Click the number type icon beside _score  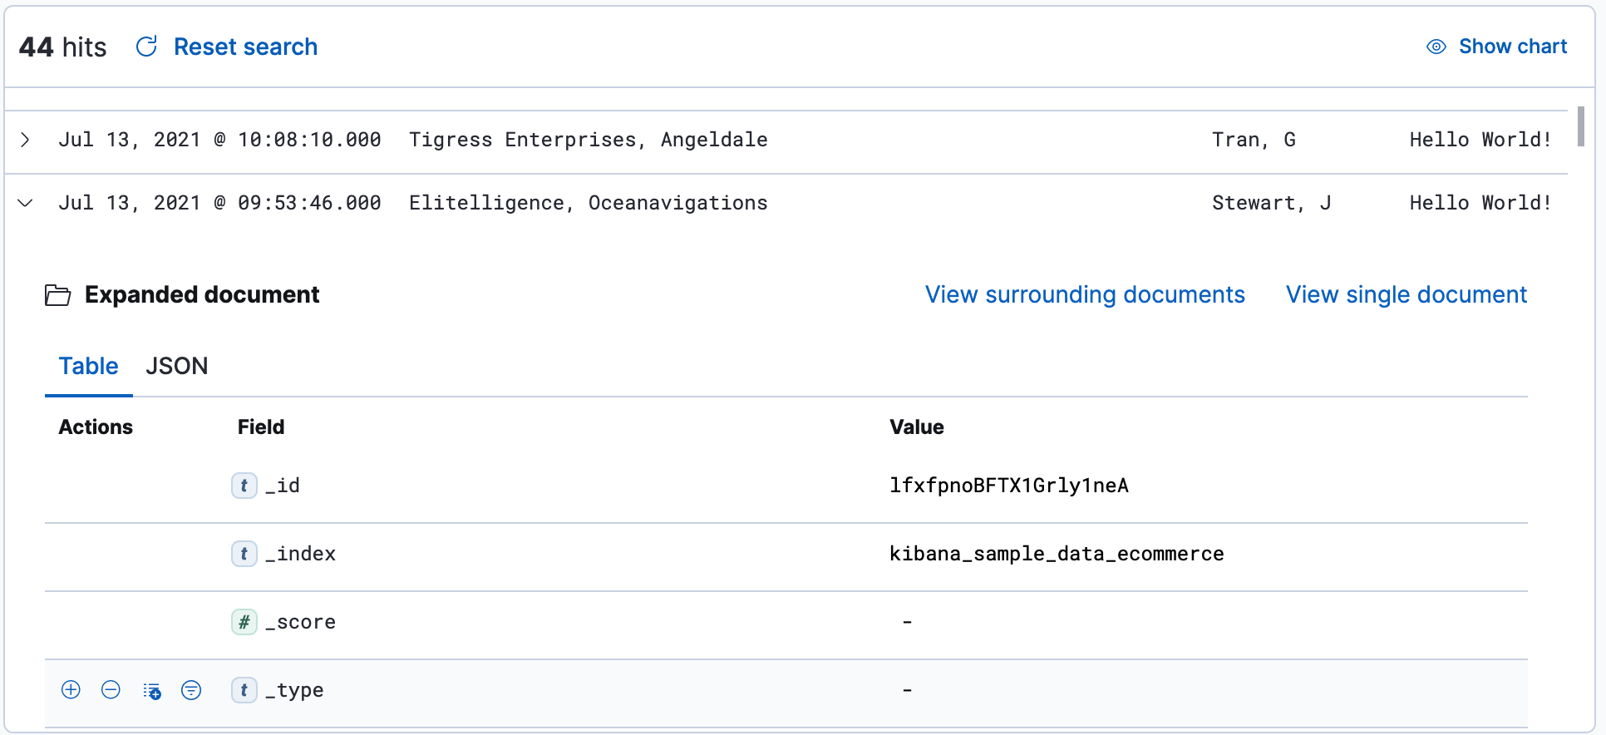click(x=244, y=622)
